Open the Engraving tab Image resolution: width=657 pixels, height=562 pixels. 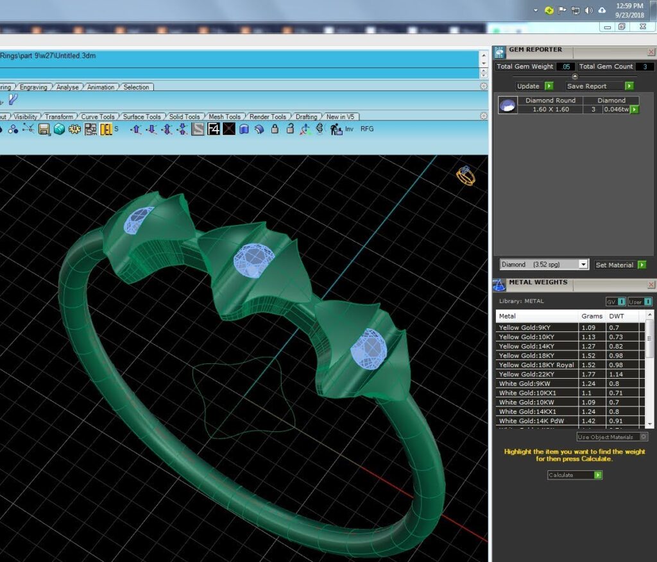pyautogui.click(x=33, y=87)
